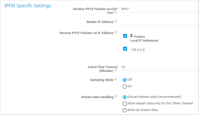
Task: Open help icon beside Sender IP Address
Action: coord(116,21)
